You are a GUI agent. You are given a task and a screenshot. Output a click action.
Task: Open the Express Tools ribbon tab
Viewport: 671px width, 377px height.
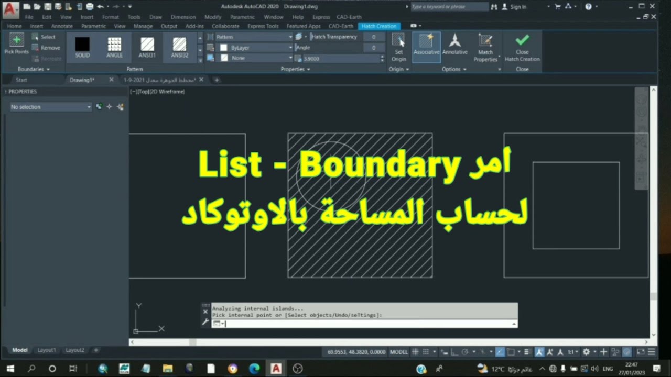tap(263, 26)
